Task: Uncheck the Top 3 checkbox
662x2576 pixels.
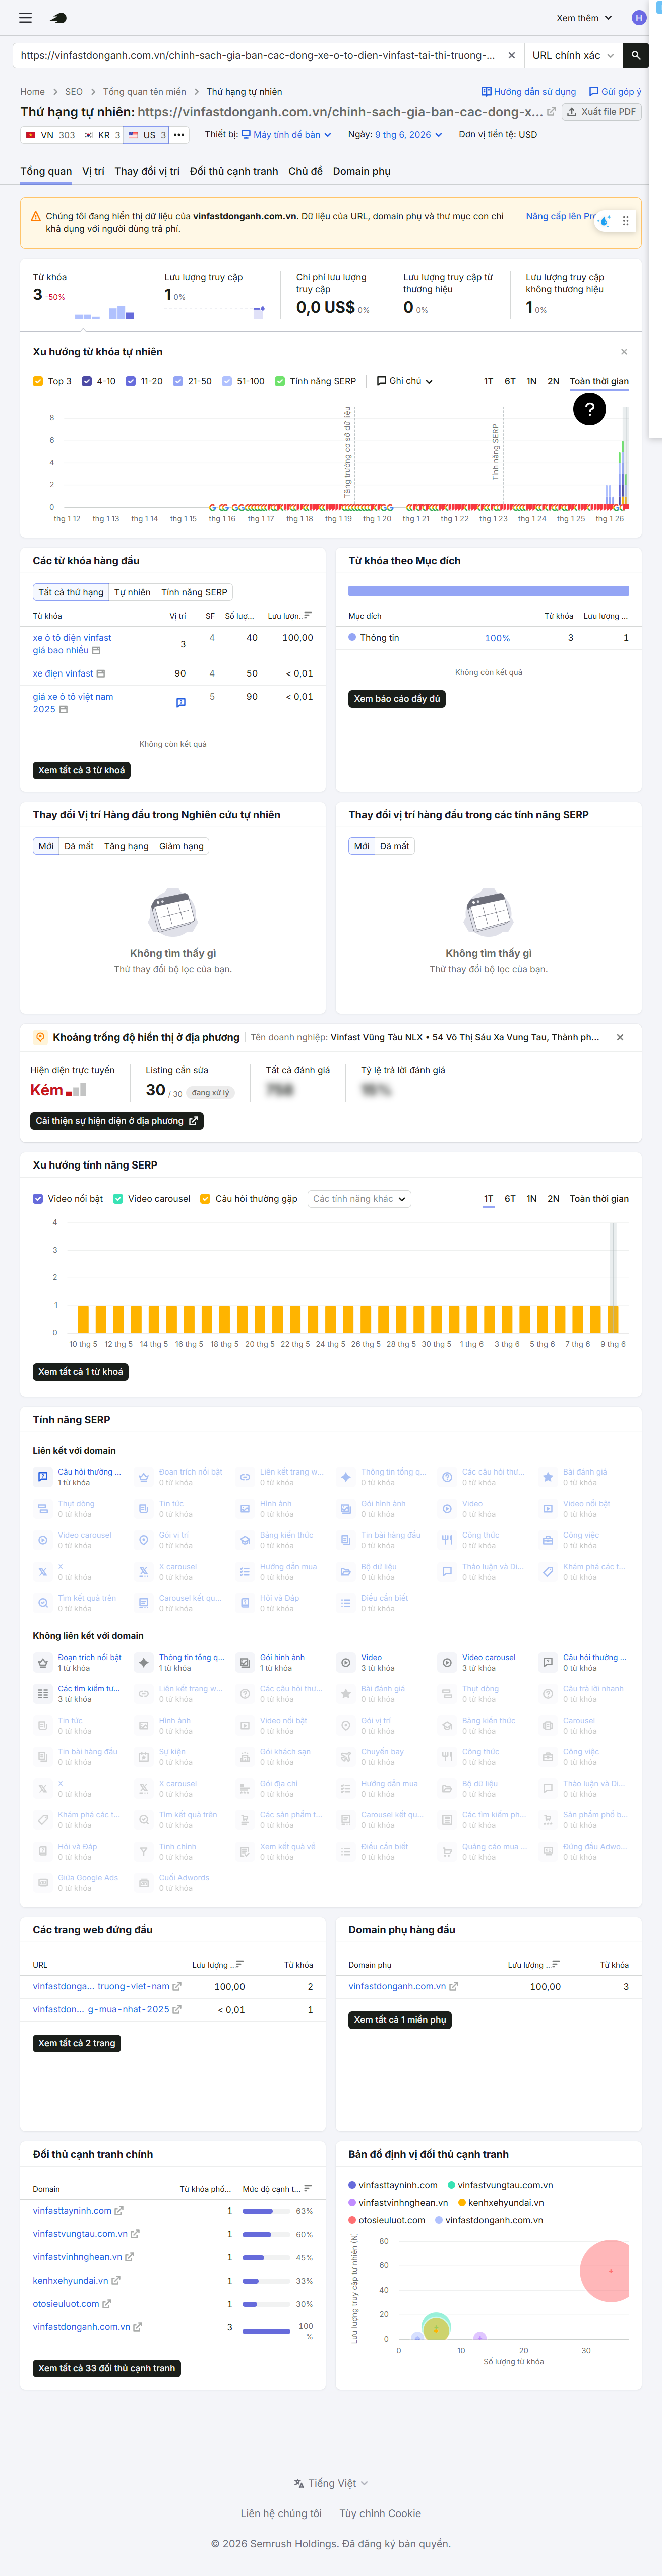Action: (x=38, y=381)
